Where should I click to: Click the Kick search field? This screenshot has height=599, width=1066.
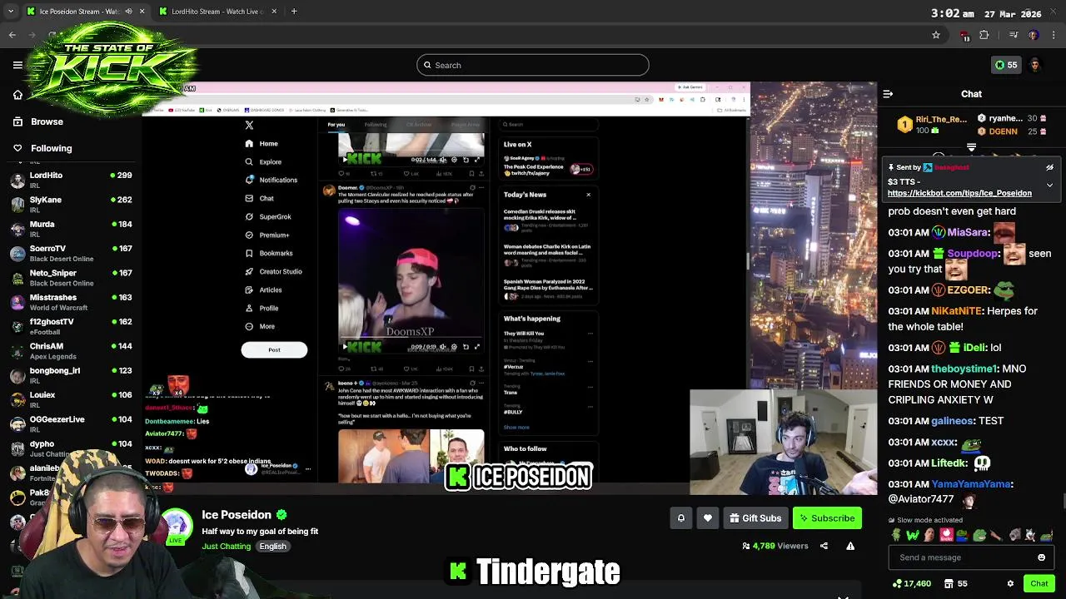(x=533, y=65)
